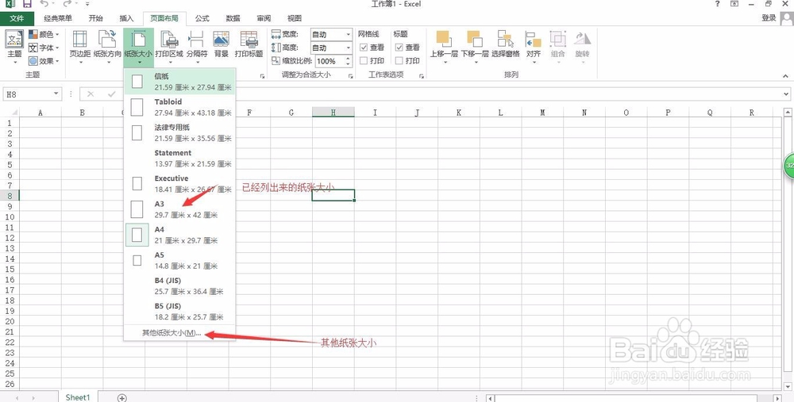The width and height of the screenshot is (794, 402).
Task: Select B4 (JIS) paper size
Action: coord(179,285)
